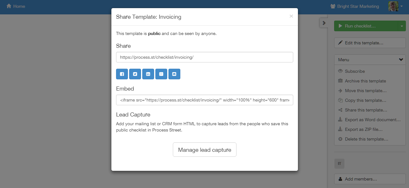Subscribe to this template
Image resolution: width=409 pixels, height=188 pixels.
pos(355,71)
